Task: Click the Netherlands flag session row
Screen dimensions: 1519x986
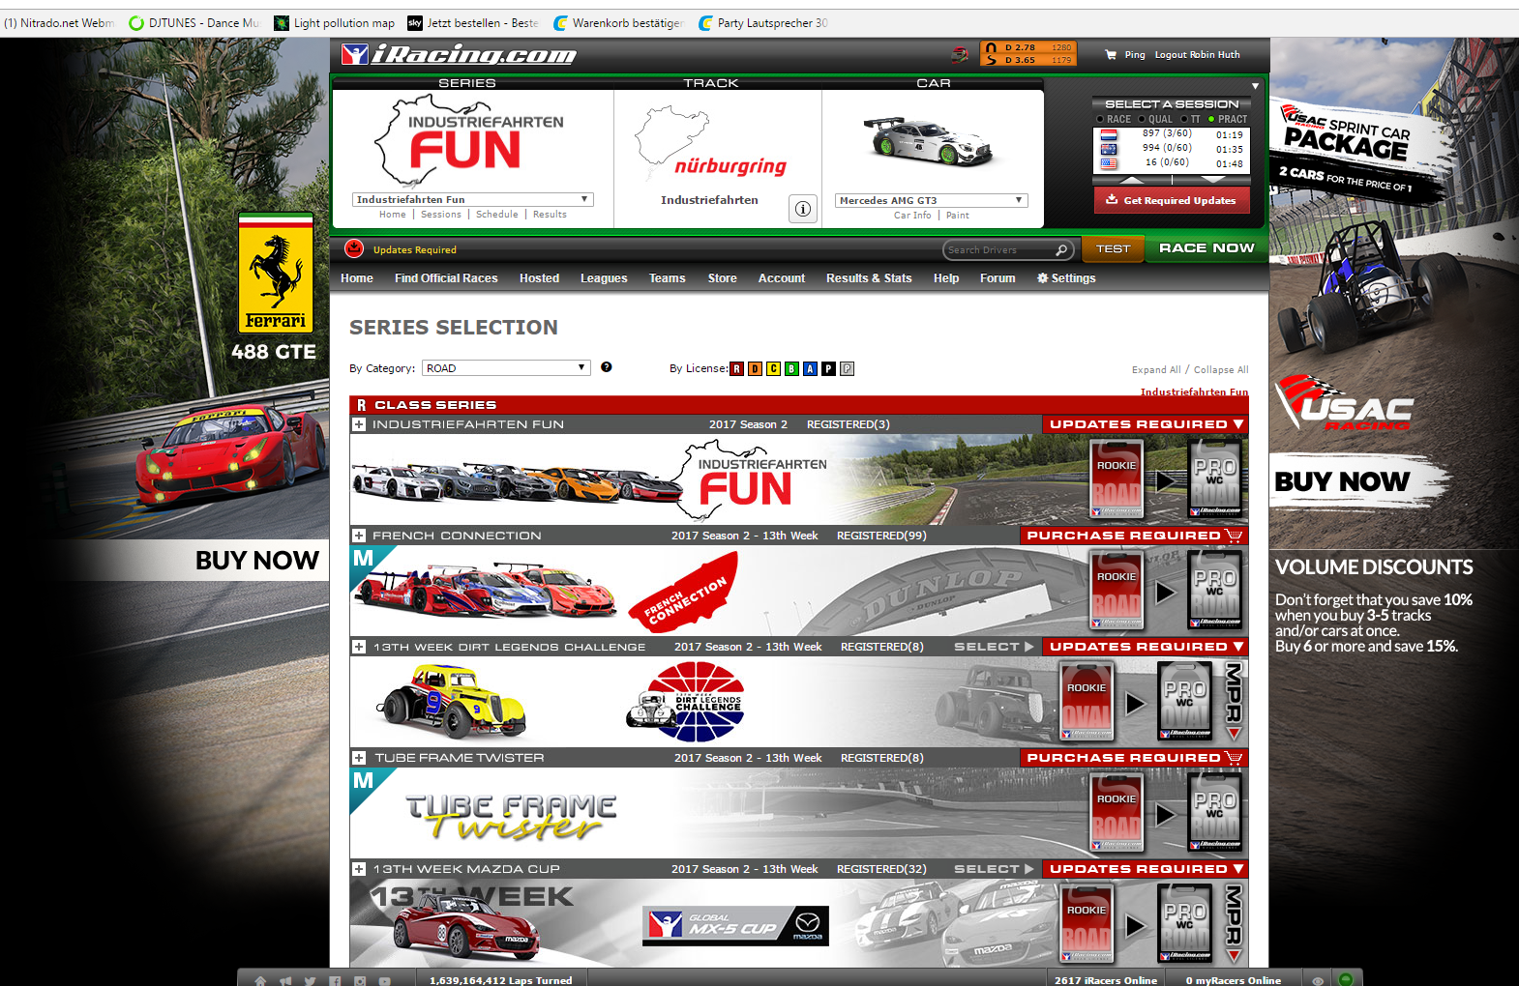Action: coord(1171,134)
